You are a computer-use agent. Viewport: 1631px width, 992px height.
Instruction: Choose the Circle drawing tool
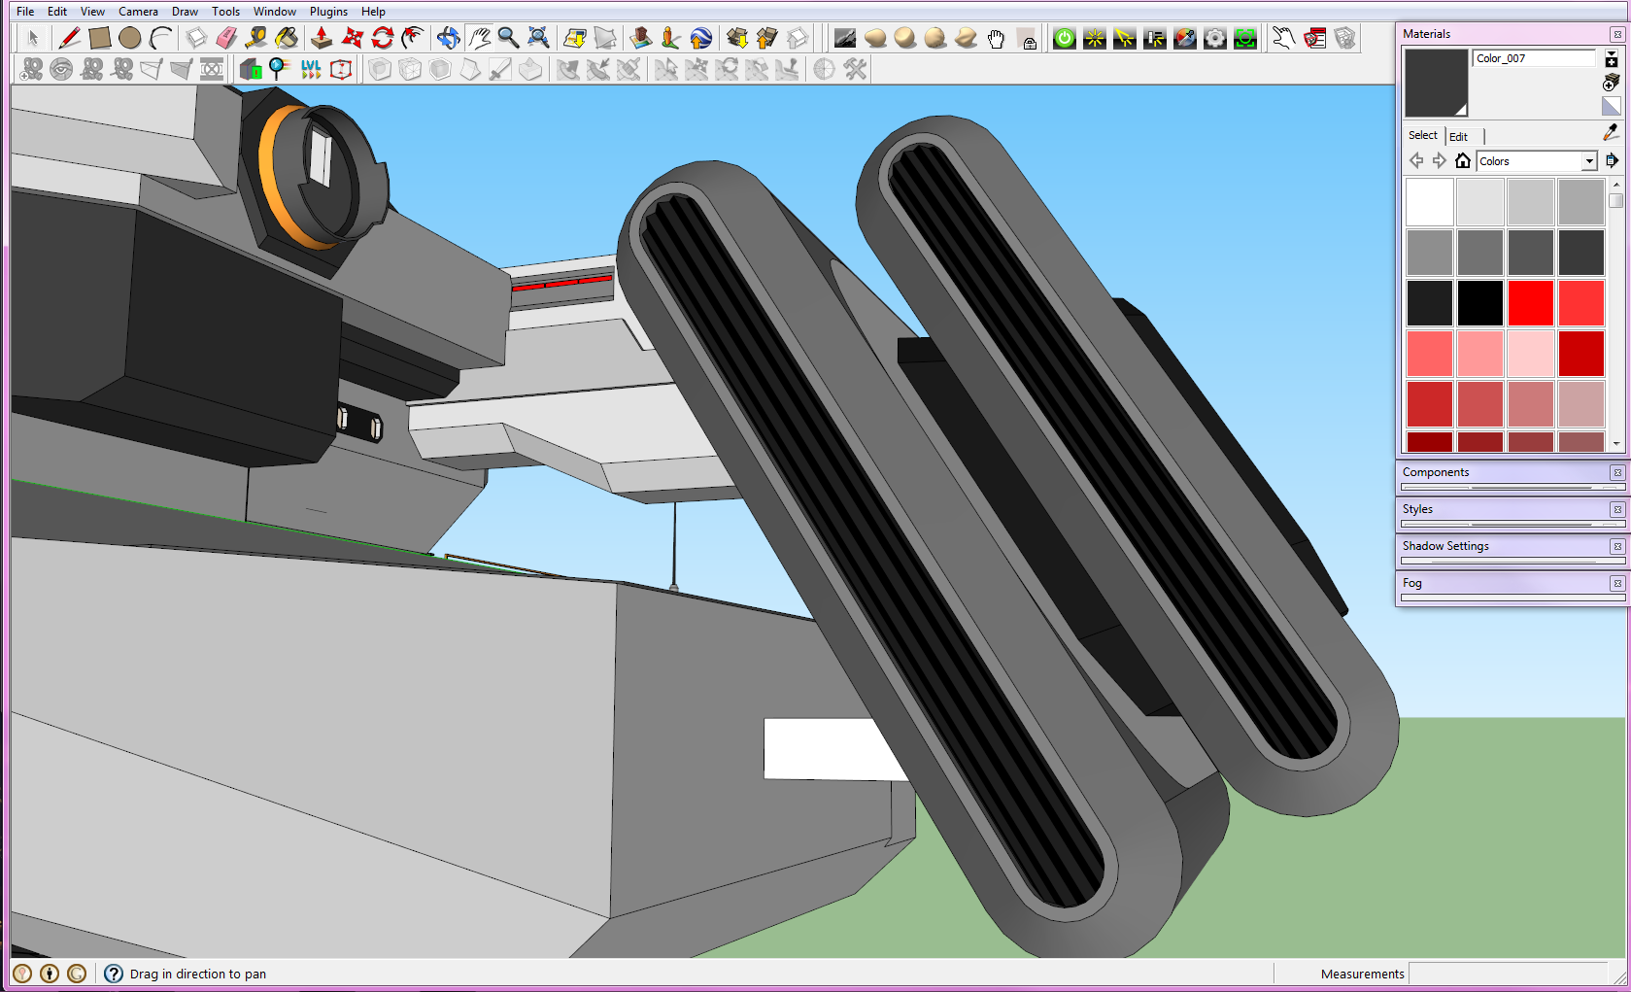click(129, 38)
